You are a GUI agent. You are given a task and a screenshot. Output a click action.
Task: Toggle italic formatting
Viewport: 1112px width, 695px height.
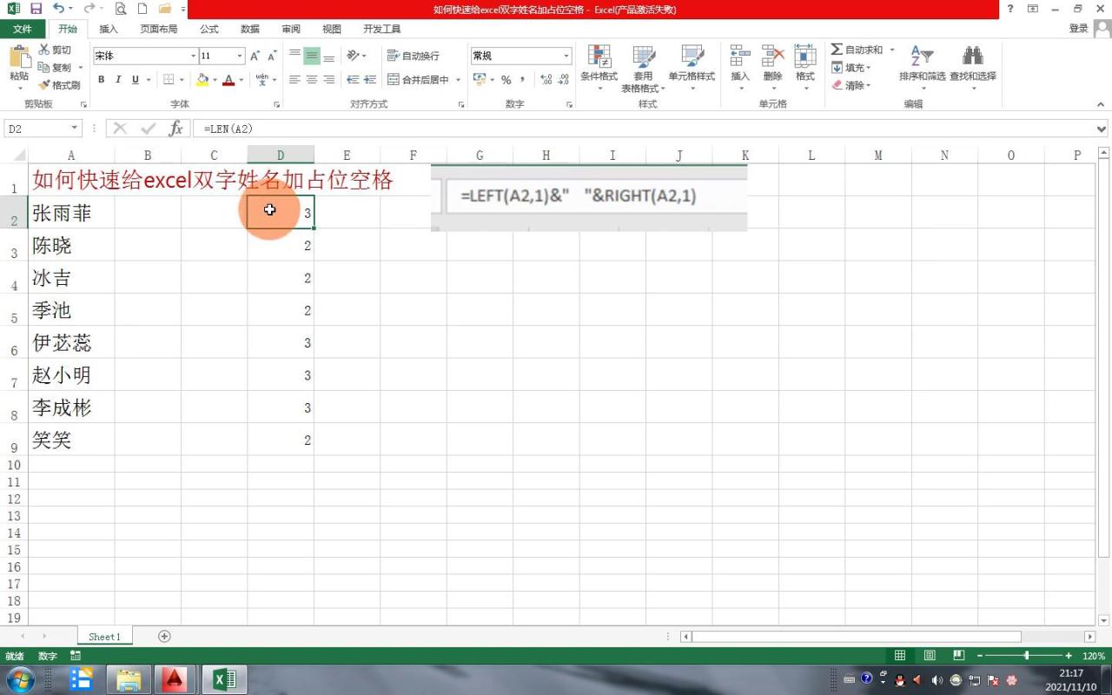pyautogui.click(x=118, y=80)
